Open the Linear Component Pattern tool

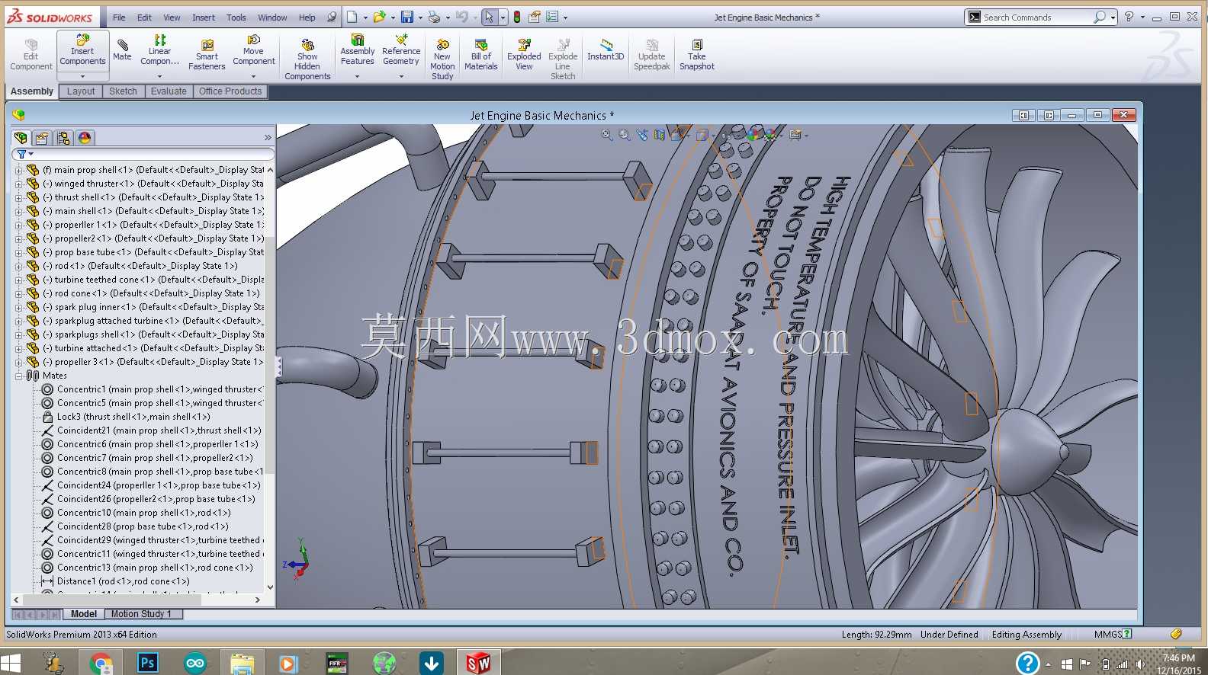pos(159,50)
